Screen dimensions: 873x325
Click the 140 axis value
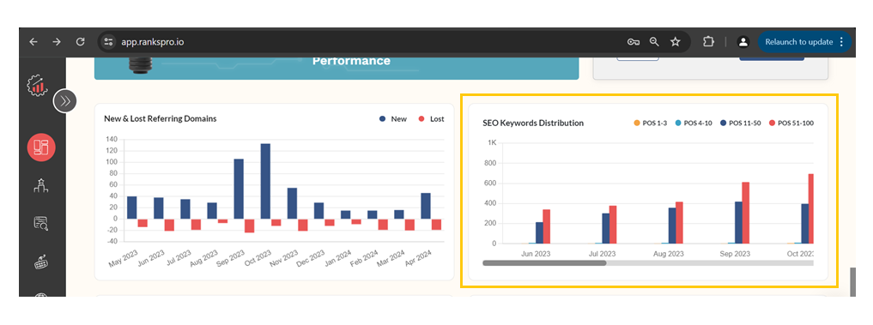(x=111, y=139)
